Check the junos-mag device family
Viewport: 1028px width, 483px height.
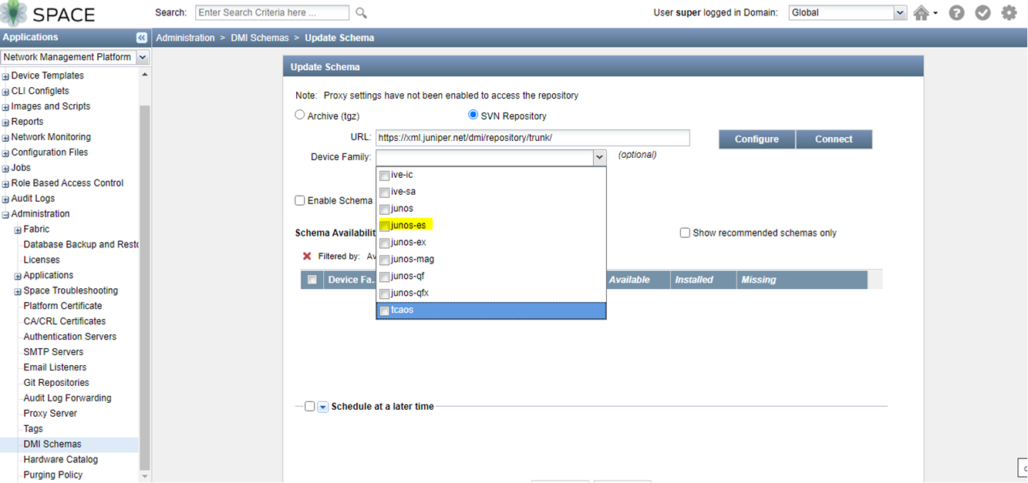384,260
